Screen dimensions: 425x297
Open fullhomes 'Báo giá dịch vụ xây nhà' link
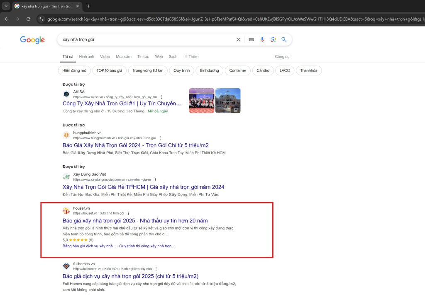coord(130,276)
